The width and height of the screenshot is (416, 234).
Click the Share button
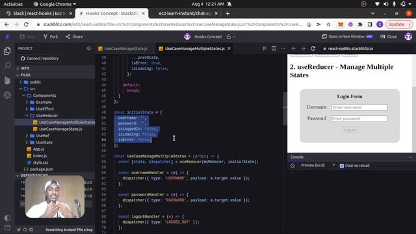(74, 36)
